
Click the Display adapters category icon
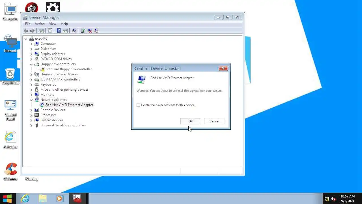[36, 54]
